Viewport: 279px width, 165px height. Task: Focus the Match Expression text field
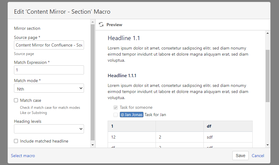coord(49,70)
